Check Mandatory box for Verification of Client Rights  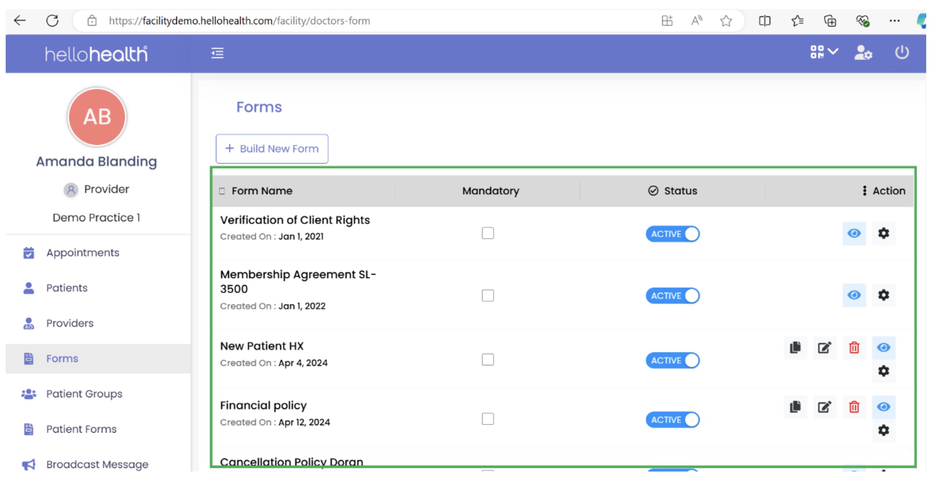tap(488, 233)
